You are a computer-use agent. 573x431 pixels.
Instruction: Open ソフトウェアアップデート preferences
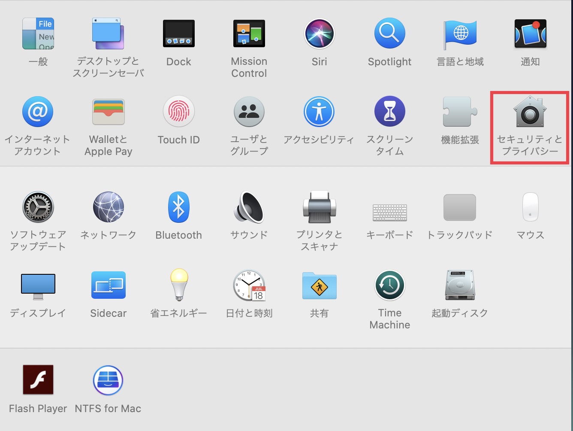[x=38, y=207]
